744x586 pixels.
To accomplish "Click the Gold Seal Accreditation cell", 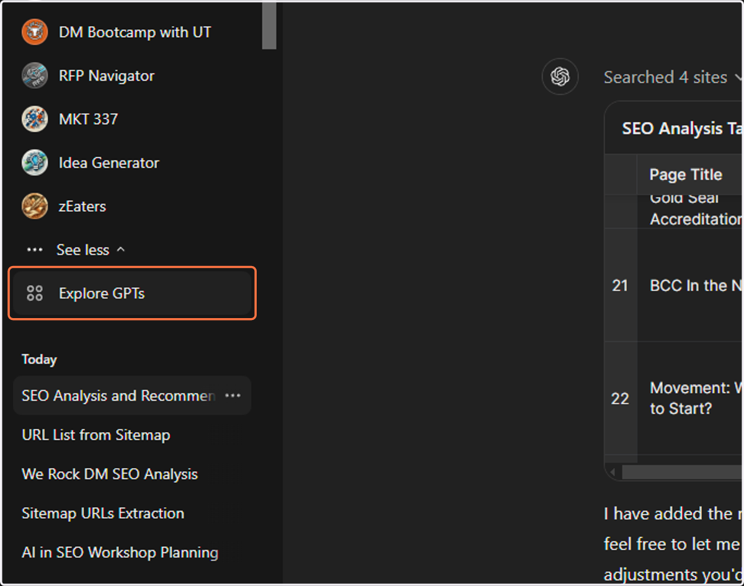I will tap(690, 211).
